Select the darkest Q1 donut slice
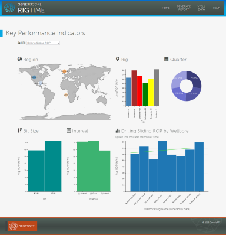 point(194,80)
